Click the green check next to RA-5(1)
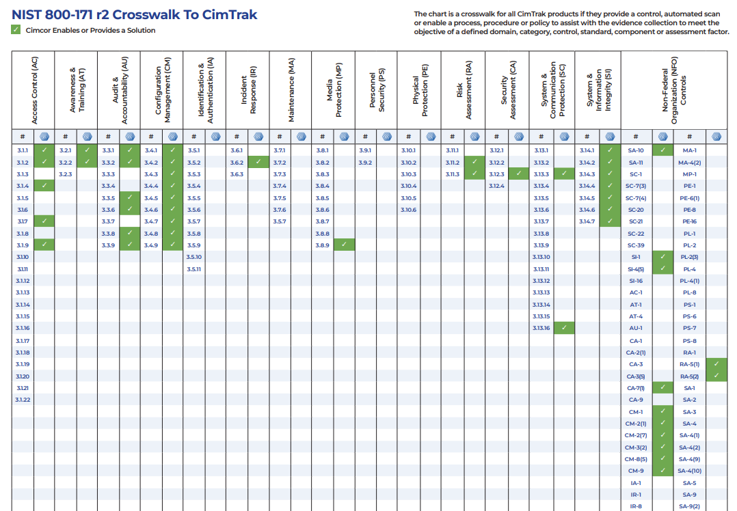 [x=716, y=364]
